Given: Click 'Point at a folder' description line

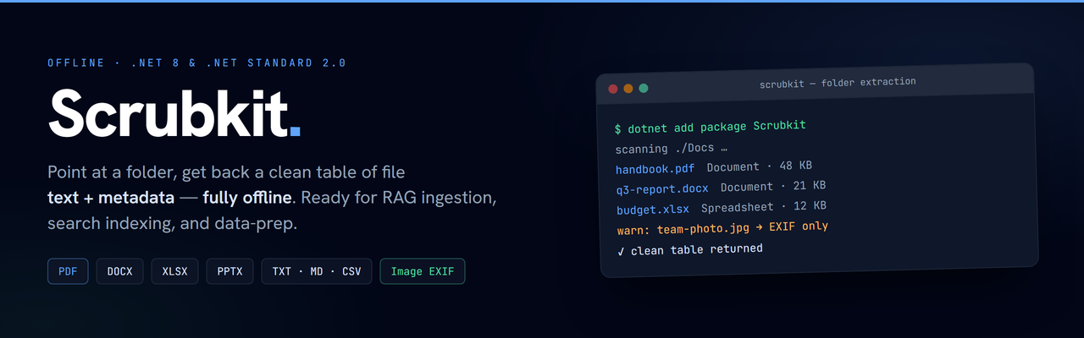Looking at the screenshot, I should click(x=226, y=172).
